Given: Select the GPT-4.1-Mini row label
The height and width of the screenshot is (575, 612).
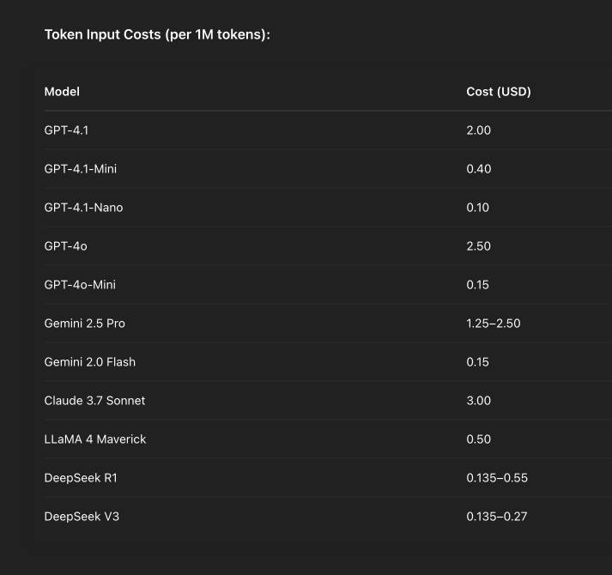Looking at the screenshot, I should (x=81, y=168).
